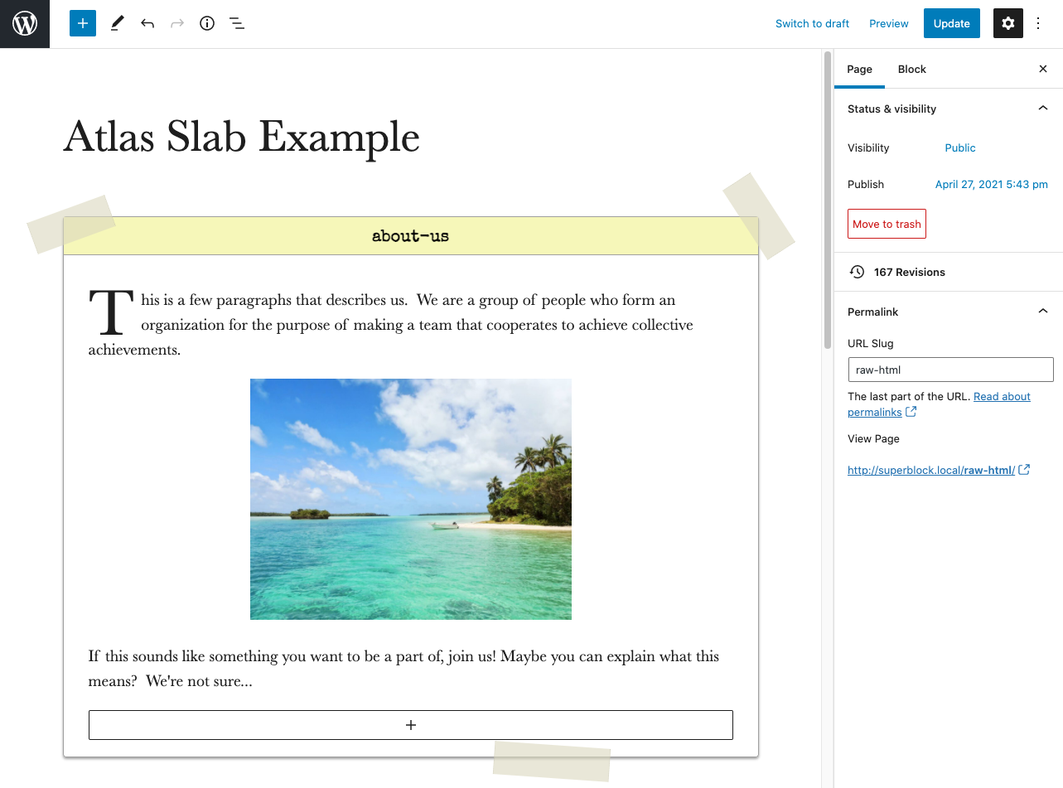Switch to the Block tab
Image resolution: width=1063 pixels, height=788 pixels.
(x=911, y=70)
